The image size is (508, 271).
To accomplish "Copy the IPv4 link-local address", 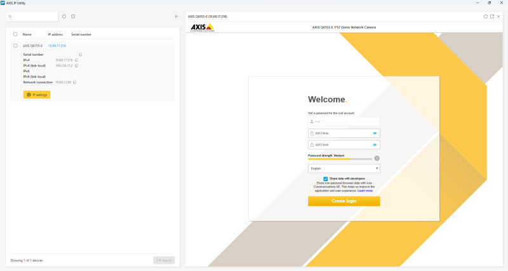I will pos(77,66).
